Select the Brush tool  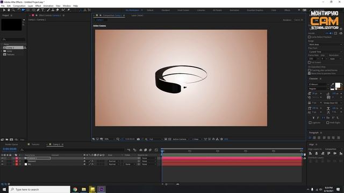coord(48,10)
